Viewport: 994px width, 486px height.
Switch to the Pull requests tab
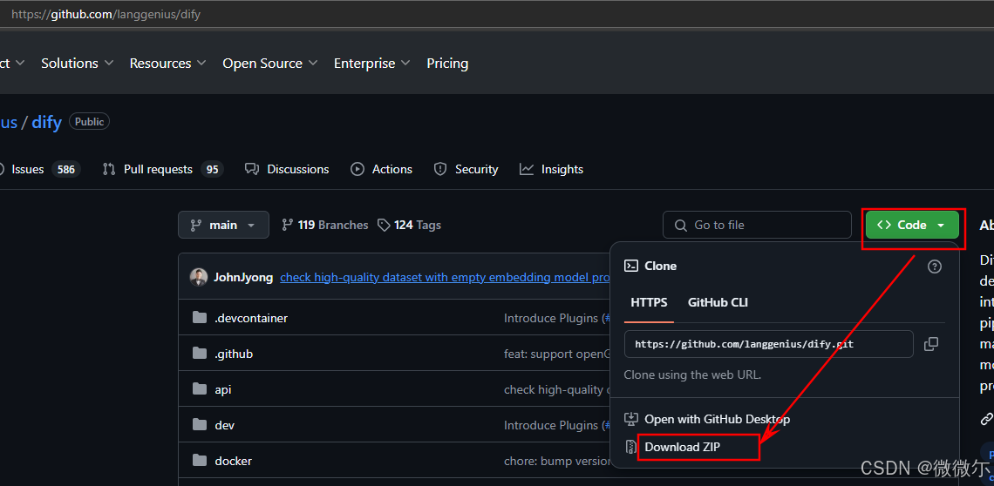coord(163,169)
